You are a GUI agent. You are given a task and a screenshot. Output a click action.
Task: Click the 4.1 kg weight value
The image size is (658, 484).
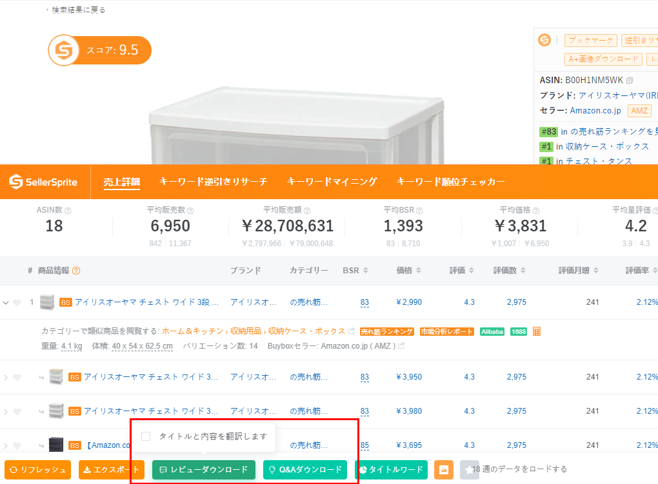point(72,346)
